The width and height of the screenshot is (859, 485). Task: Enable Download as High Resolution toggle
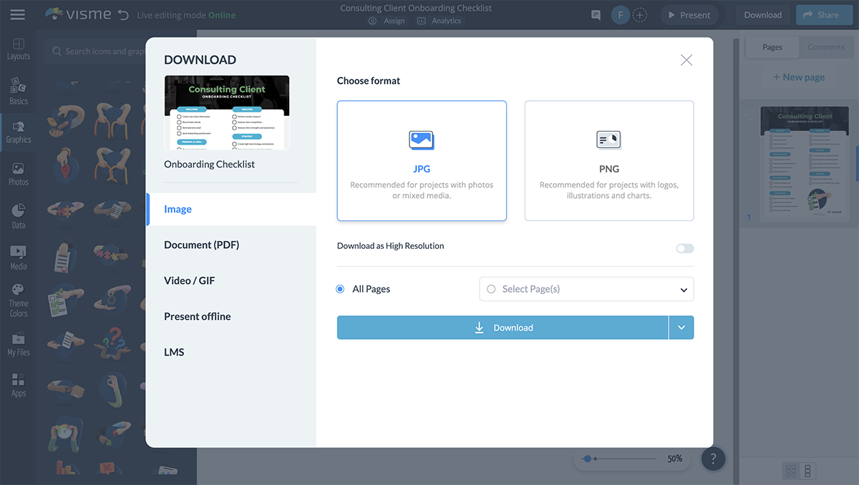684,248
